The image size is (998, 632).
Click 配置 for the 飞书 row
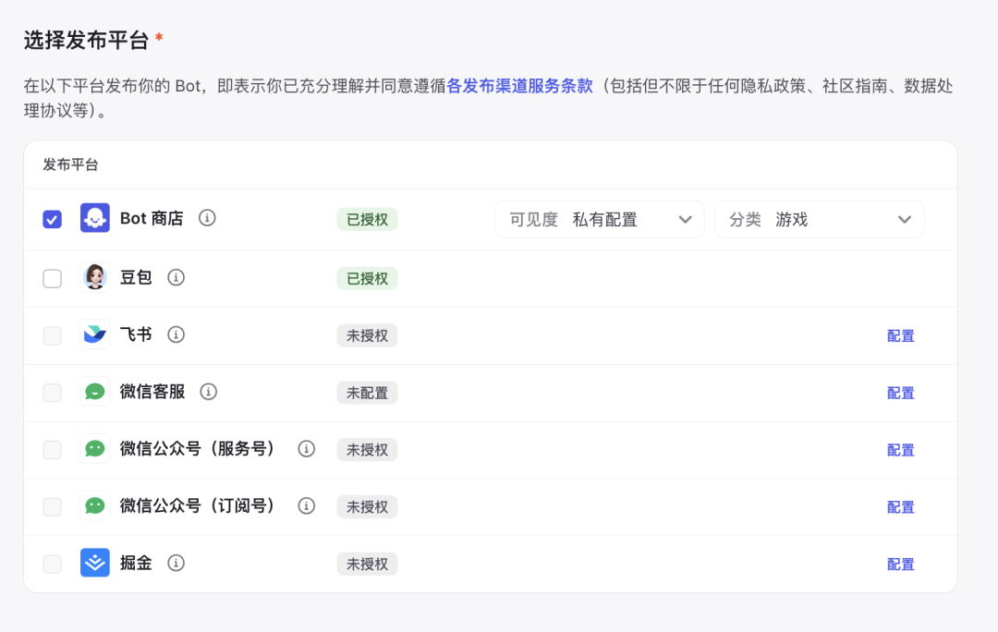point(900,335)
